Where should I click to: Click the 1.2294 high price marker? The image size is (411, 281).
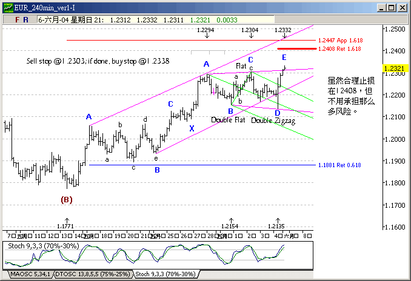pyautogui.click(x=206, y=30)
